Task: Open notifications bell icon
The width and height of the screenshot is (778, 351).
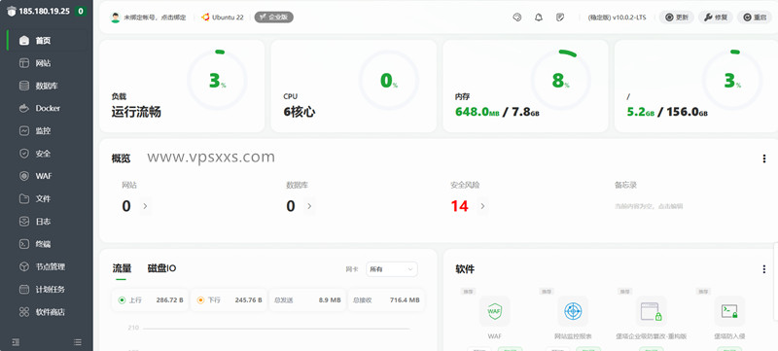Action: point(539,18)
